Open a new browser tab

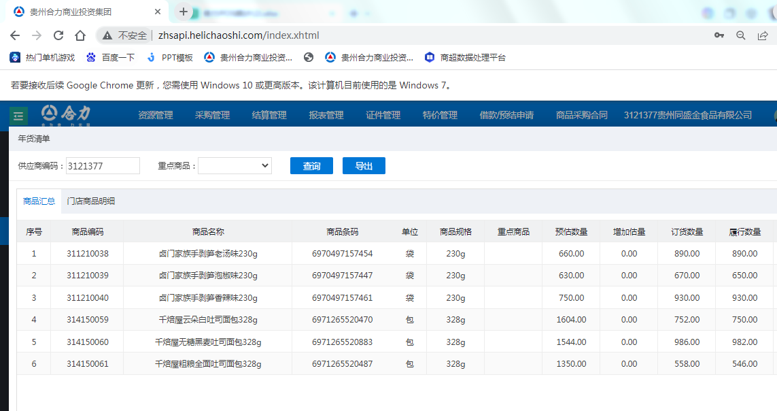pyautogui.click(x=183, y=12)
